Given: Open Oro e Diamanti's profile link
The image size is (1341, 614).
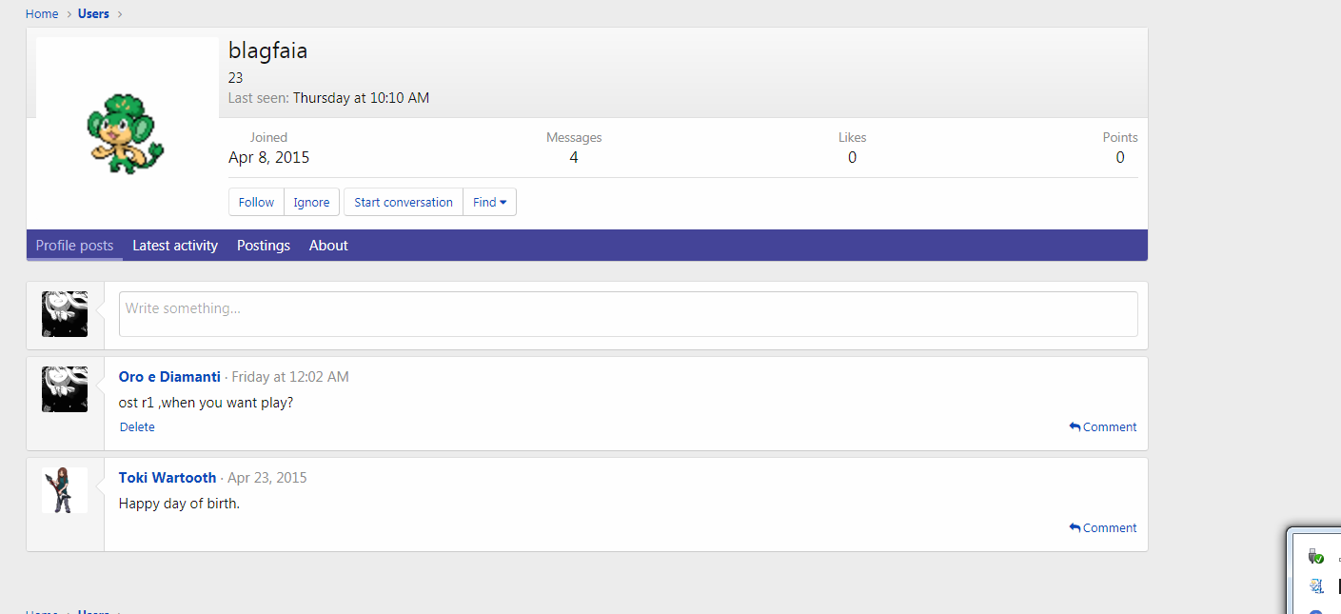Looking at the screenshot, I should 169,377.
